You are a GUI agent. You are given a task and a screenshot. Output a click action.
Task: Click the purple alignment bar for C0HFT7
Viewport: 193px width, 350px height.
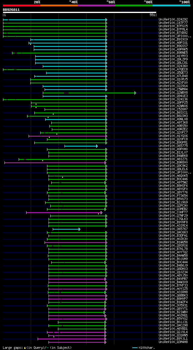click(64, 212)
